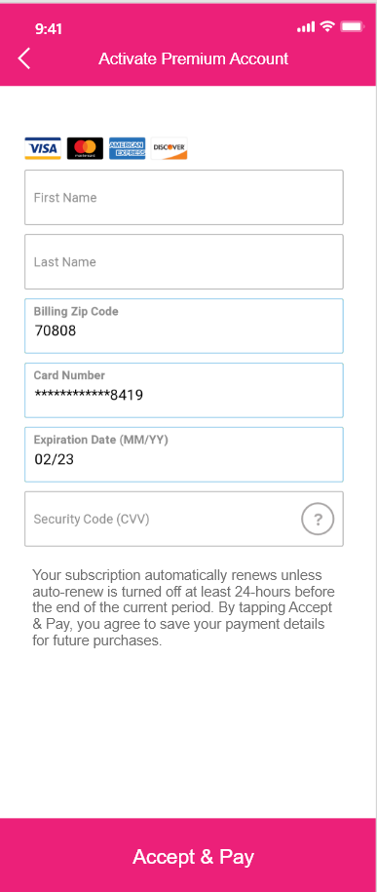Screen dimensions: 377x892
Task: Open the CVV help question mark
Action: 318,519
